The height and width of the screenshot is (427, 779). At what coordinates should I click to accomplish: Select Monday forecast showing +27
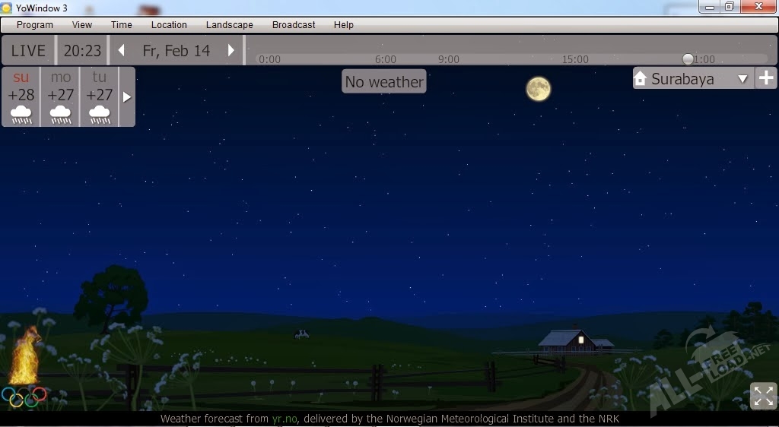click(x=61, y=96)
